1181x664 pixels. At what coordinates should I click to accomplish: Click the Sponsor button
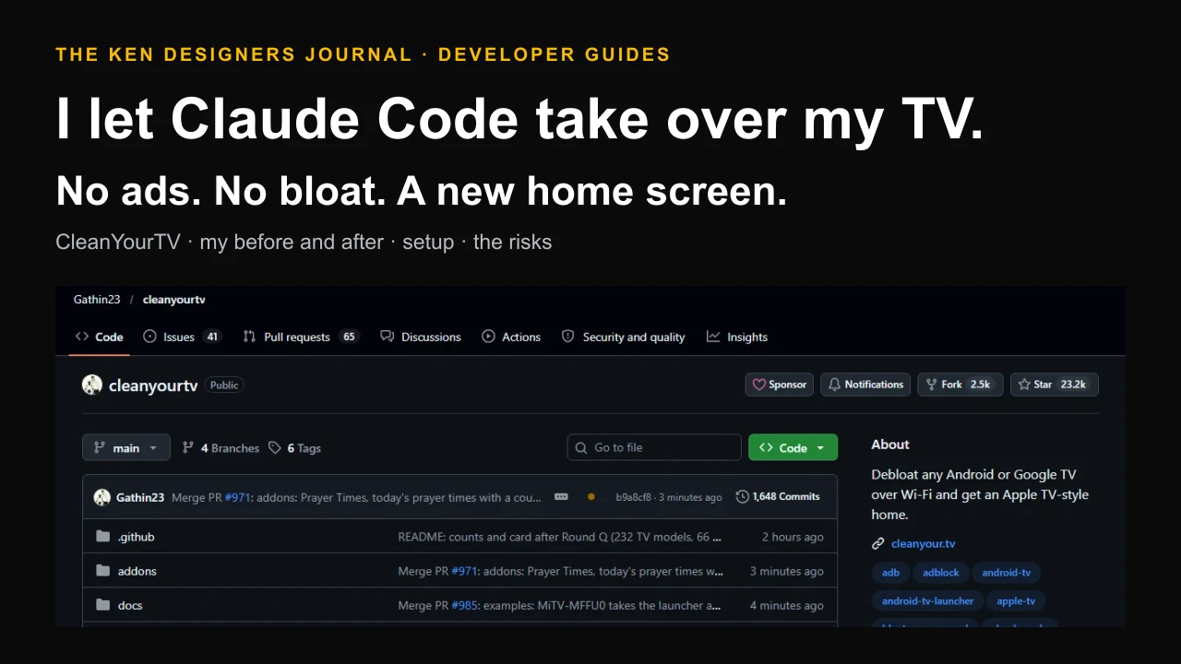[780, 385]
